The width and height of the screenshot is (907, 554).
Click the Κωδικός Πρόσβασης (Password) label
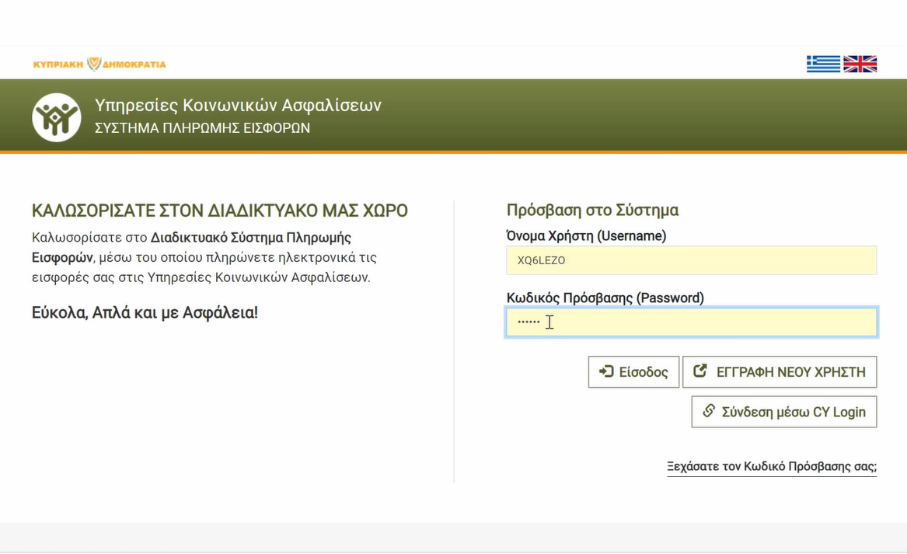pos(603,298)
